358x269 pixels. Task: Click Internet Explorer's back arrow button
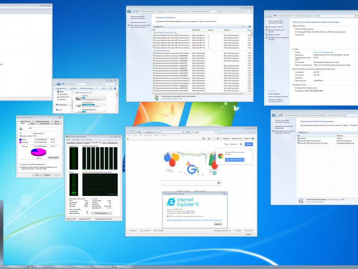129,132
